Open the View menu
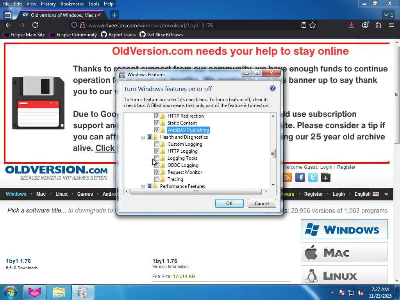The image size is (400, 300). click(31, 4)
